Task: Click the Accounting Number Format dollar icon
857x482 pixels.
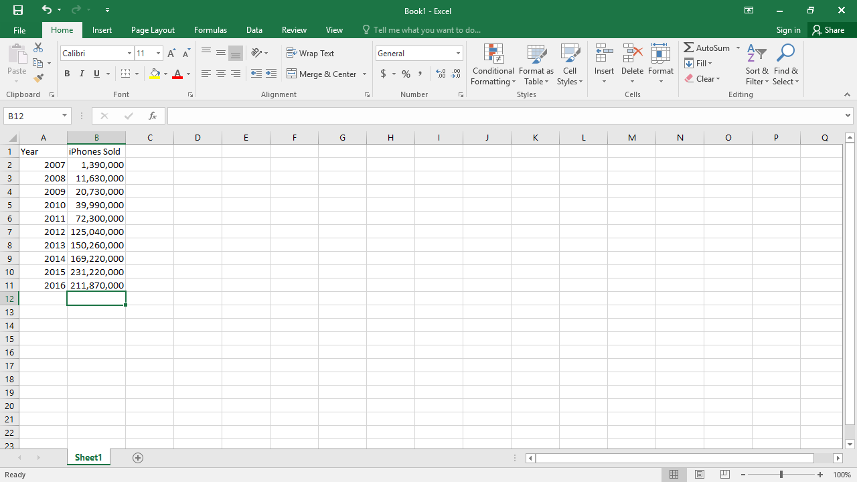Action: pos(383,74)
